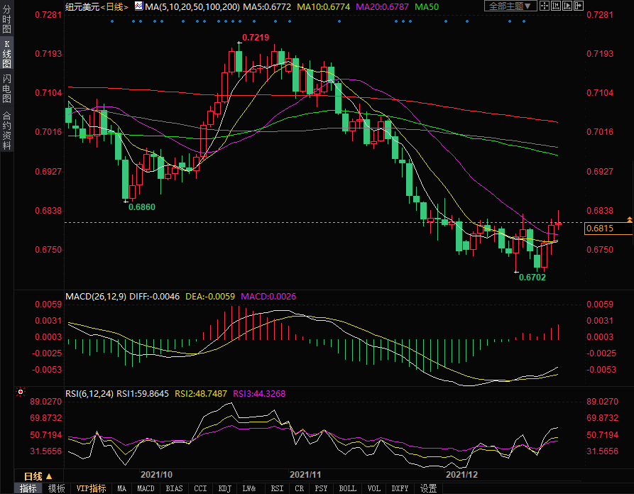
Task: Turn on the CCI indicator
Action: pyautogui.click(x=200, y=488)
